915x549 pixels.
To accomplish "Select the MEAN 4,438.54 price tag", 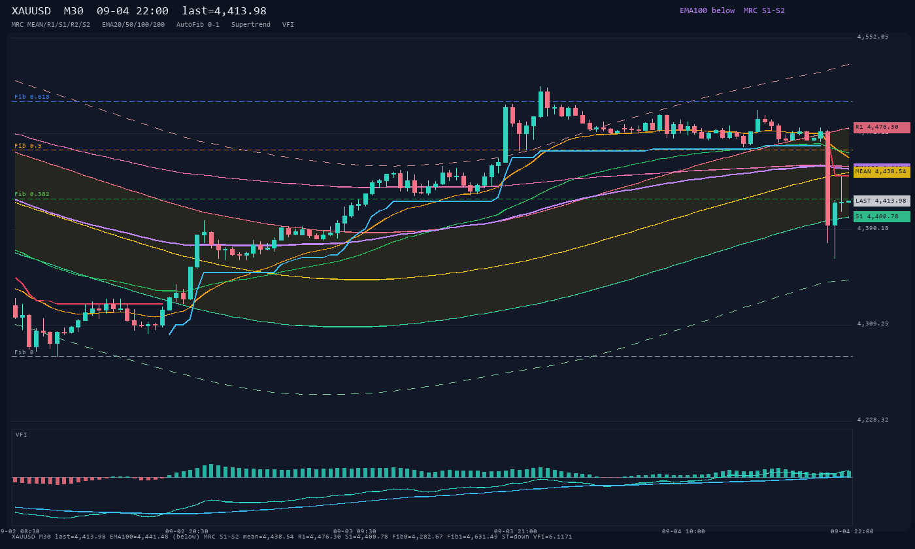I will click(882, 172).
